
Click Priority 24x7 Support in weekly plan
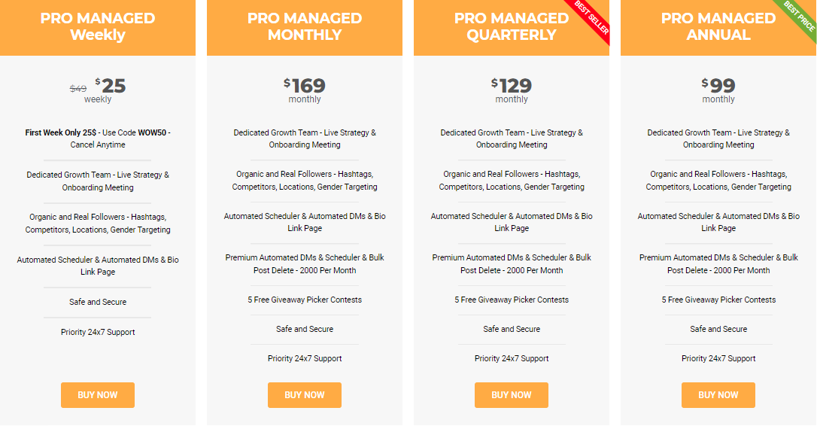pyautogui.click(x=98, y=332)
